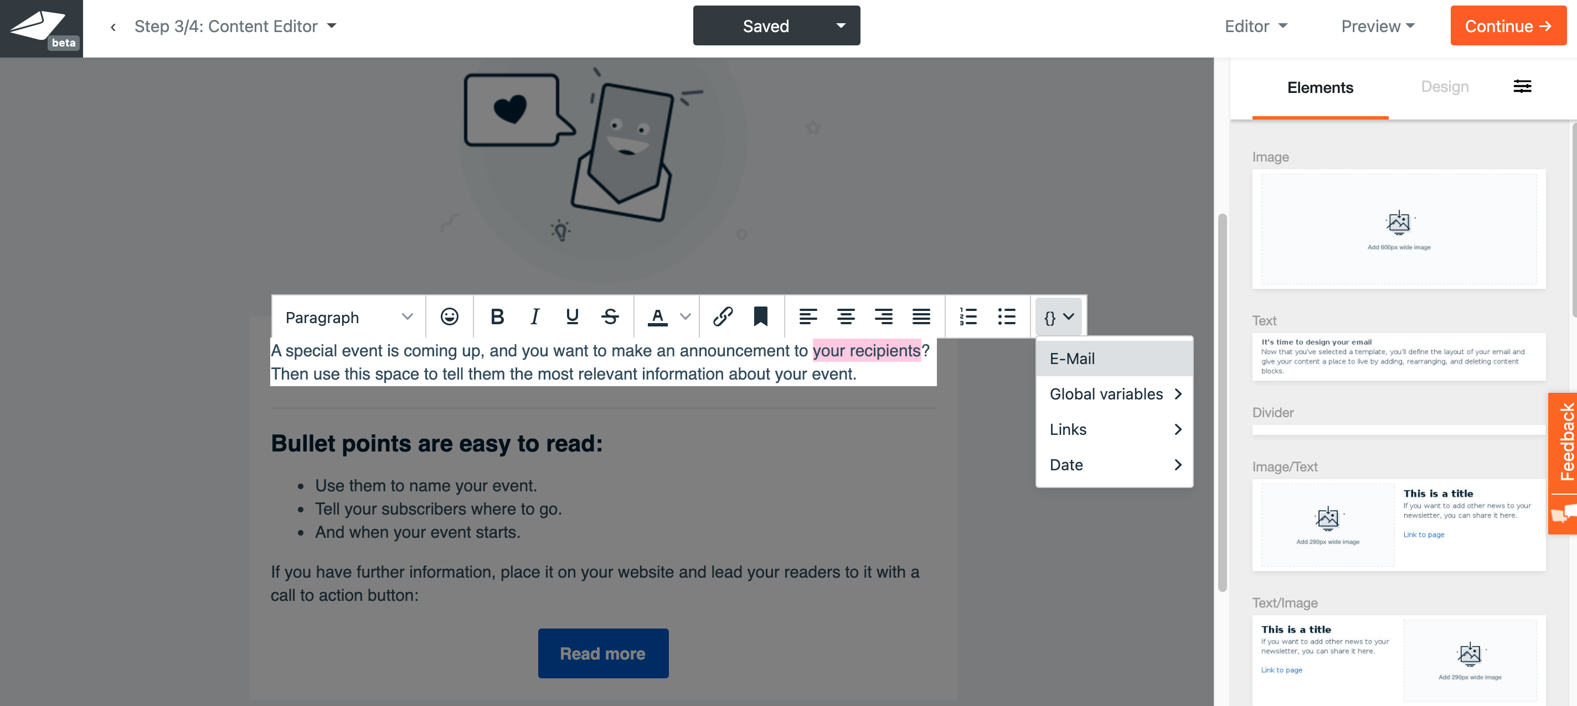Click the bookmark anchor icon

760,317
